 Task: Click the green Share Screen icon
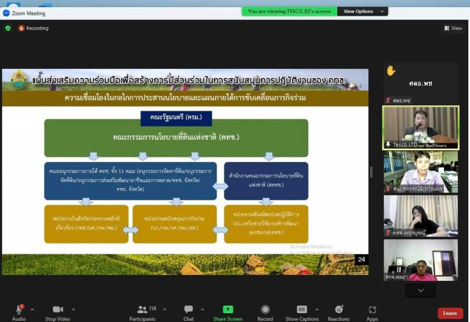[227, 310]
